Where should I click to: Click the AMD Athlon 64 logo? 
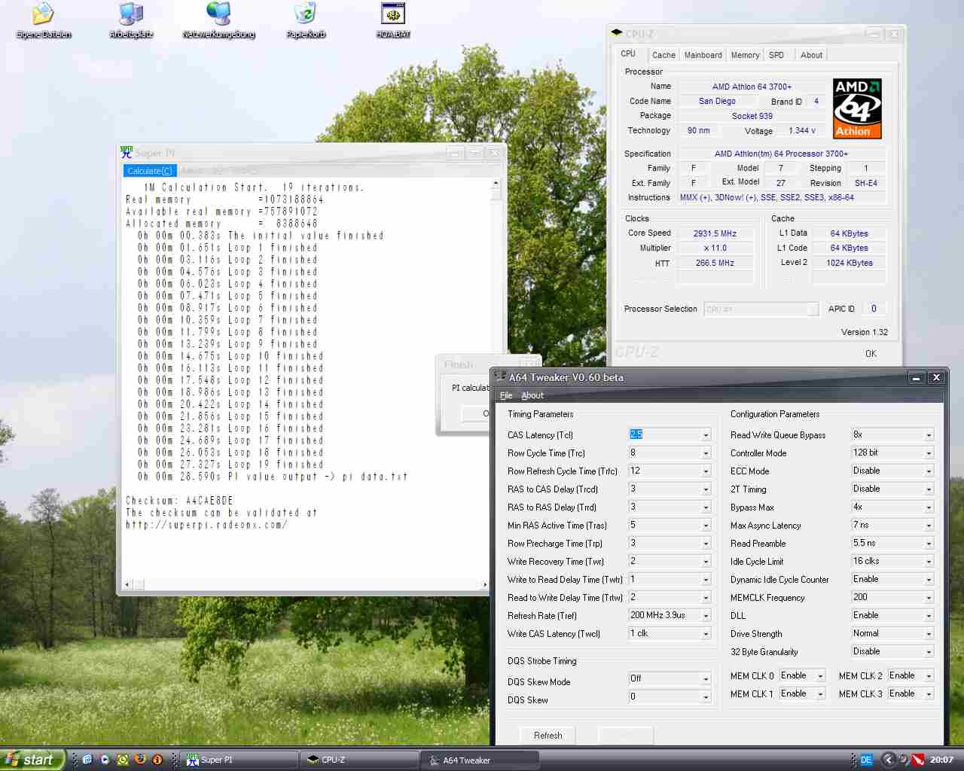(857, 108)
